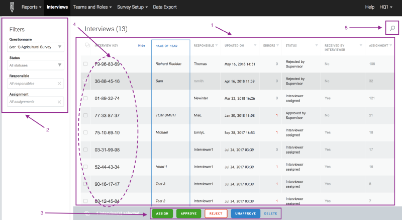Open the Questionnaire filter dropdown
The width and height of the screenshot is (402, 220).
pyautogui.click(x=36, y=47)
